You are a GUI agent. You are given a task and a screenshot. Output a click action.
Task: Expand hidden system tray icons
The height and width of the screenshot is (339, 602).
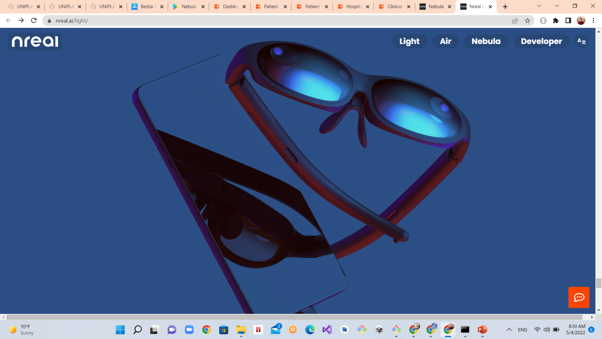point(509,330)
